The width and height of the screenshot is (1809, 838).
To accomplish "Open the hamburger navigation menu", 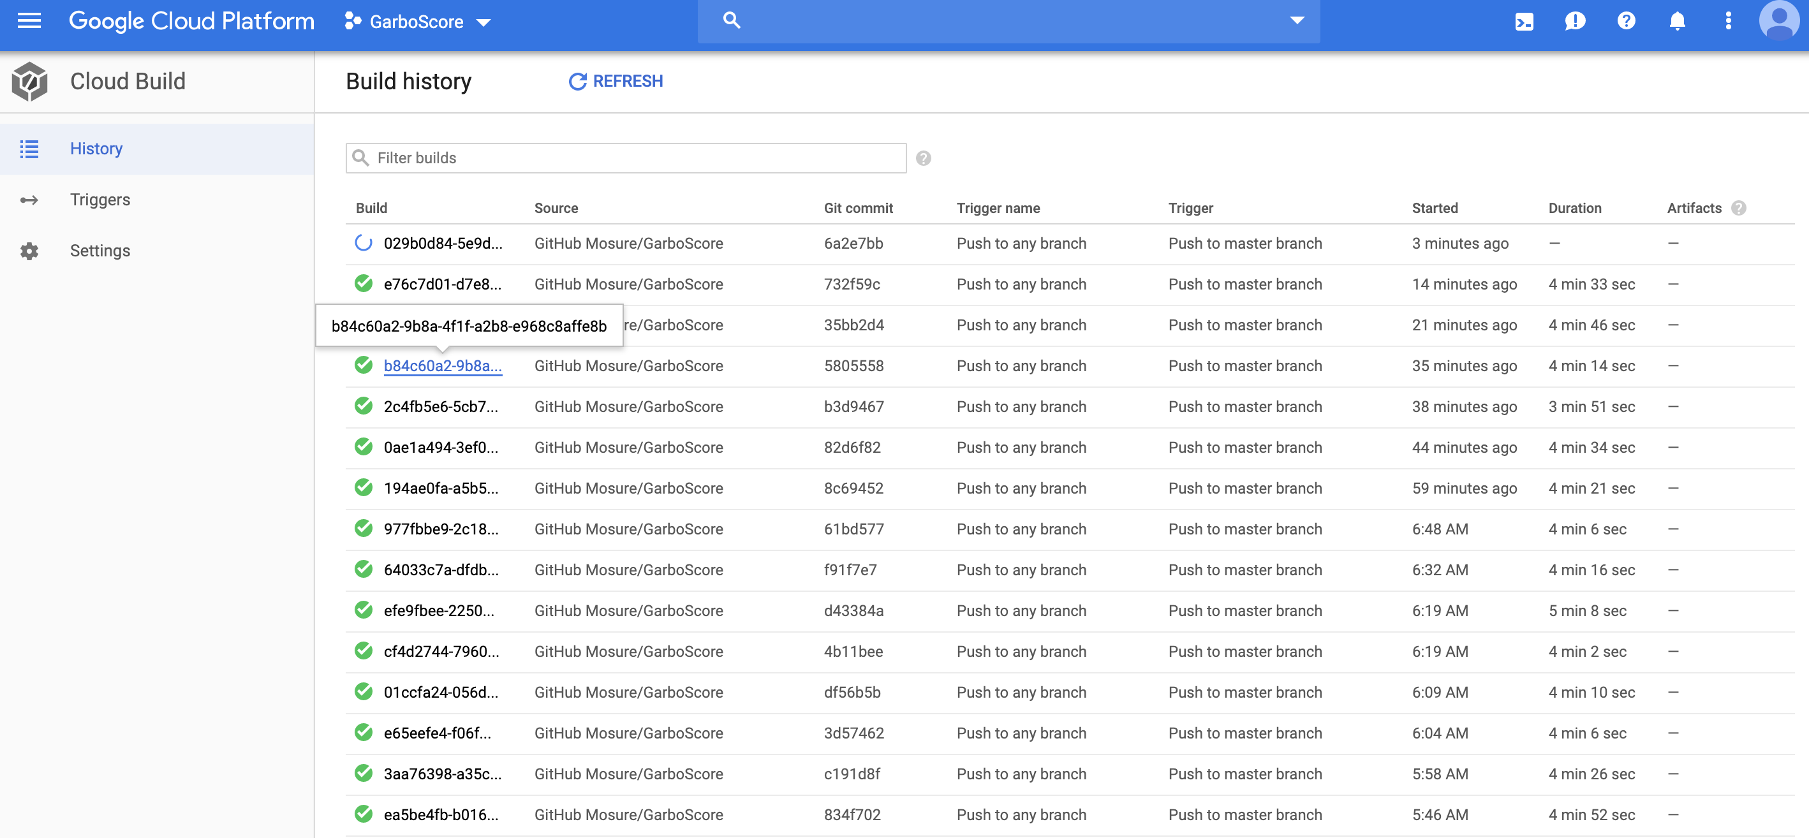I will click(x=29, y=21).
